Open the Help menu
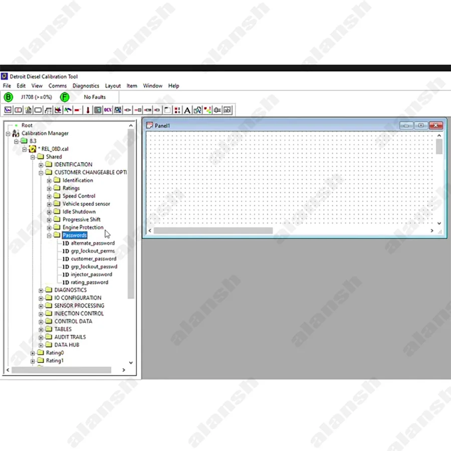The image size is (451, 451). click(174, 86)
